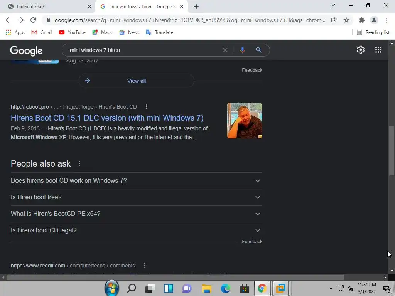This screenshot has height=296, width=395.
Task: Open options for reboot.pro result
Action: 146,107
